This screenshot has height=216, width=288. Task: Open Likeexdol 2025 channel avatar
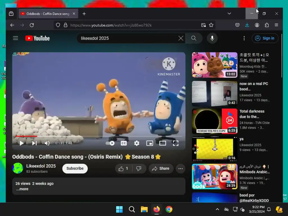[18, 168]
